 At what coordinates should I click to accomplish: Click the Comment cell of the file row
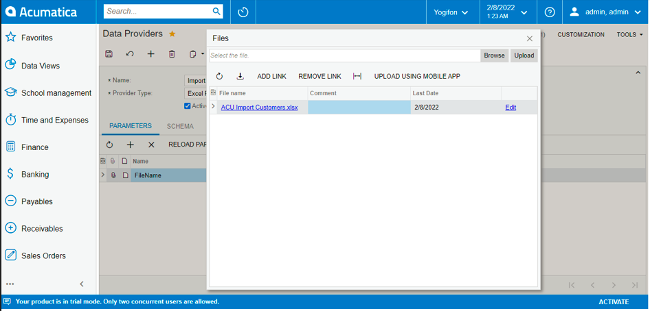click(x=359, y=108)
